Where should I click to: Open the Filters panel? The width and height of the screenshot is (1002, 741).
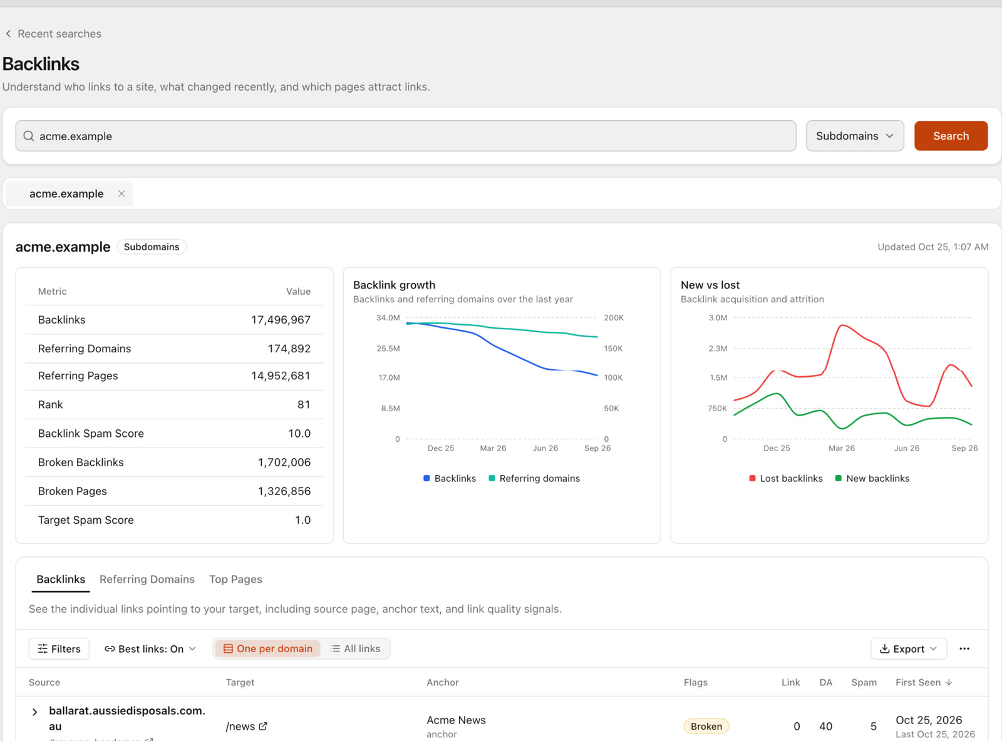pos(59,649)
